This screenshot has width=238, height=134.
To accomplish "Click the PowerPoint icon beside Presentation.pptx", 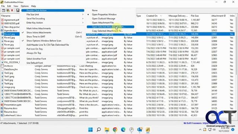I will click(2, 105).
